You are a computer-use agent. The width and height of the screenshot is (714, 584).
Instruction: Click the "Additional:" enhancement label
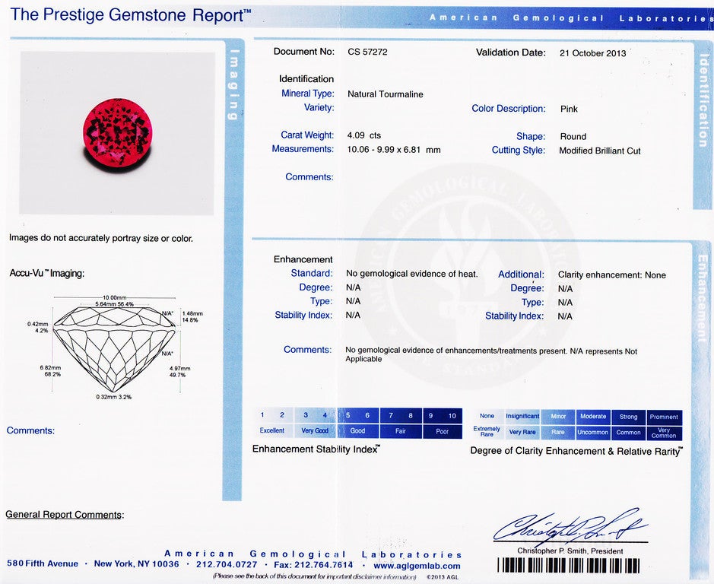[521, 275]
